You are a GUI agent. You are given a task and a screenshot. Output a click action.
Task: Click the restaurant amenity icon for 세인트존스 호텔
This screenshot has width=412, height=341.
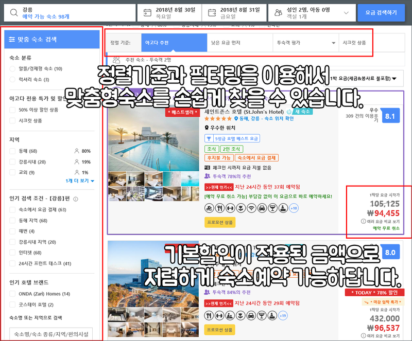point(220,208)
